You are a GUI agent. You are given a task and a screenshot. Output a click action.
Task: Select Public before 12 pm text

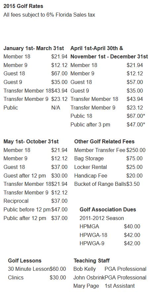[27, 209]
